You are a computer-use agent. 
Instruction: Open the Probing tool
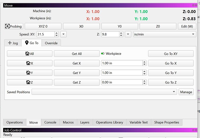point(14,26)
